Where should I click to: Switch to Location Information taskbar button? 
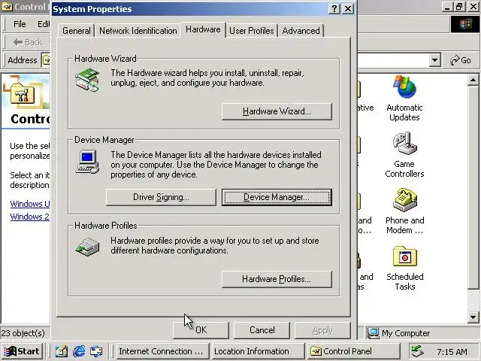tap(257, 351)
